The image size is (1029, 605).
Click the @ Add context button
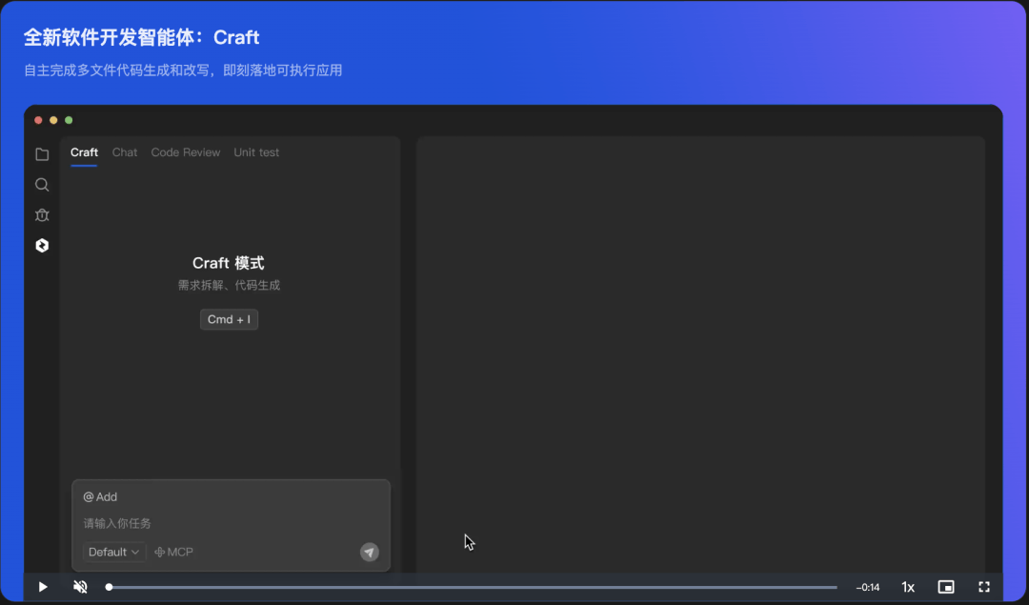pyautogui.click(x=100, y=497)
